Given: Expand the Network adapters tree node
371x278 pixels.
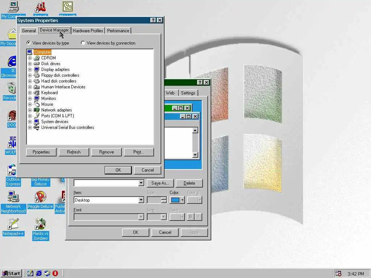Looking at the screenshot, I should click(30, 110).
